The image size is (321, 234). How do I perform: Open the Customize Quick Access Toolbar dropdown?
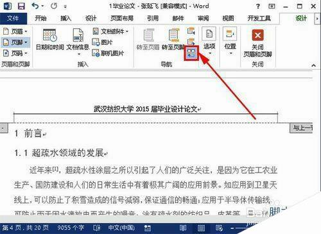[x=65, y=6]
